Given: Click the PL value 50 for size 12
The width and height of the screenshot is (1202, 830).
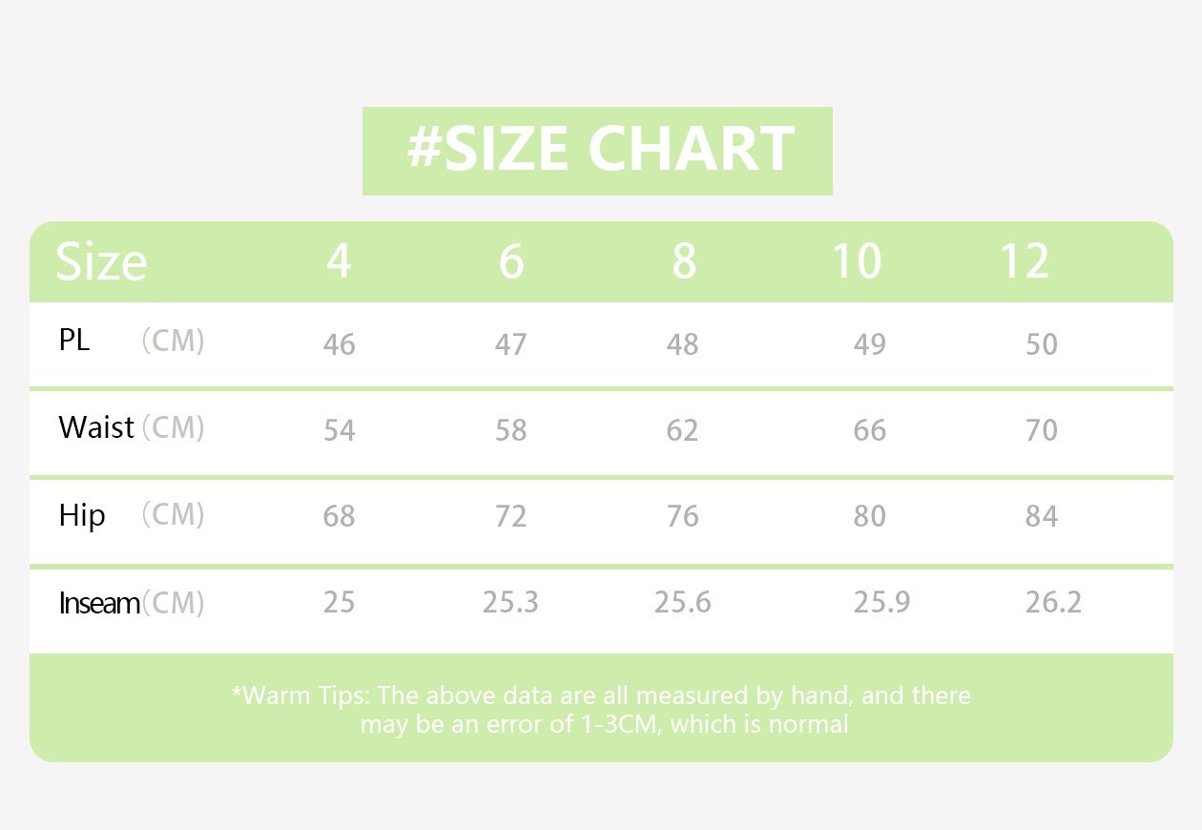Looking at the screenshot, I should [x=1042, y=343].
